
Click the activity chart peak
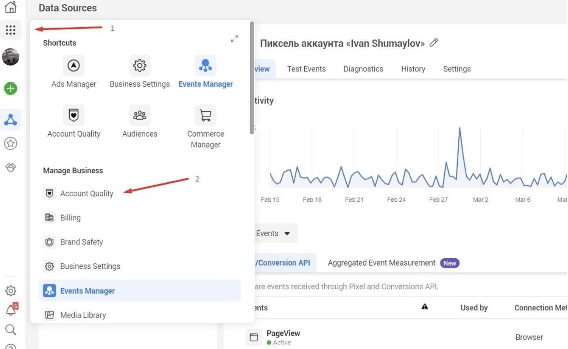point(460,129)
